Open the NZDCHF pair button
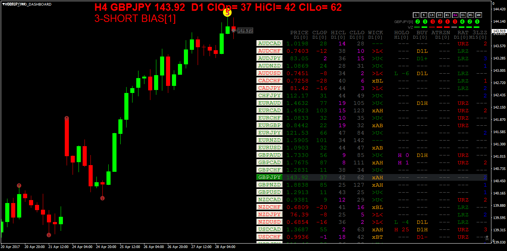507x251 pixels. (x=270, y=207)
